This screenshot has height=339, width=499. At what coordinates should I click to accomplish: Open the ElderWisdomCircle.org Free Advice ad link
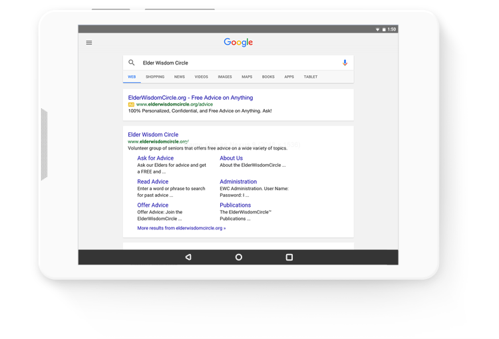(x=190, y=98)
